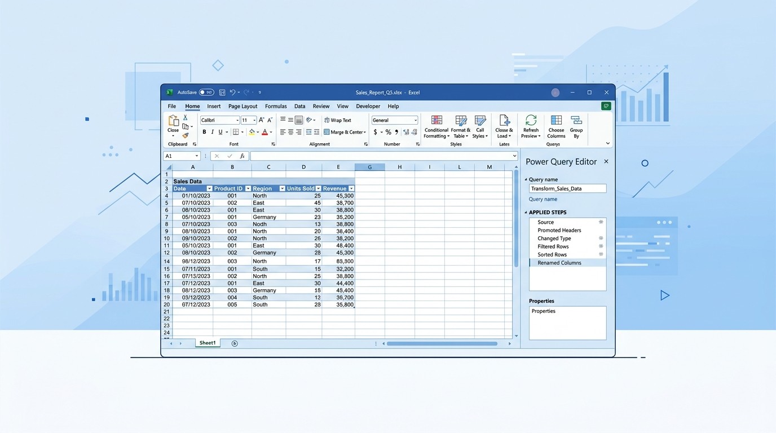Click the dollar Accounting Format icon
The width and height of the screenshot is (776, 433).
click(376, 132)
